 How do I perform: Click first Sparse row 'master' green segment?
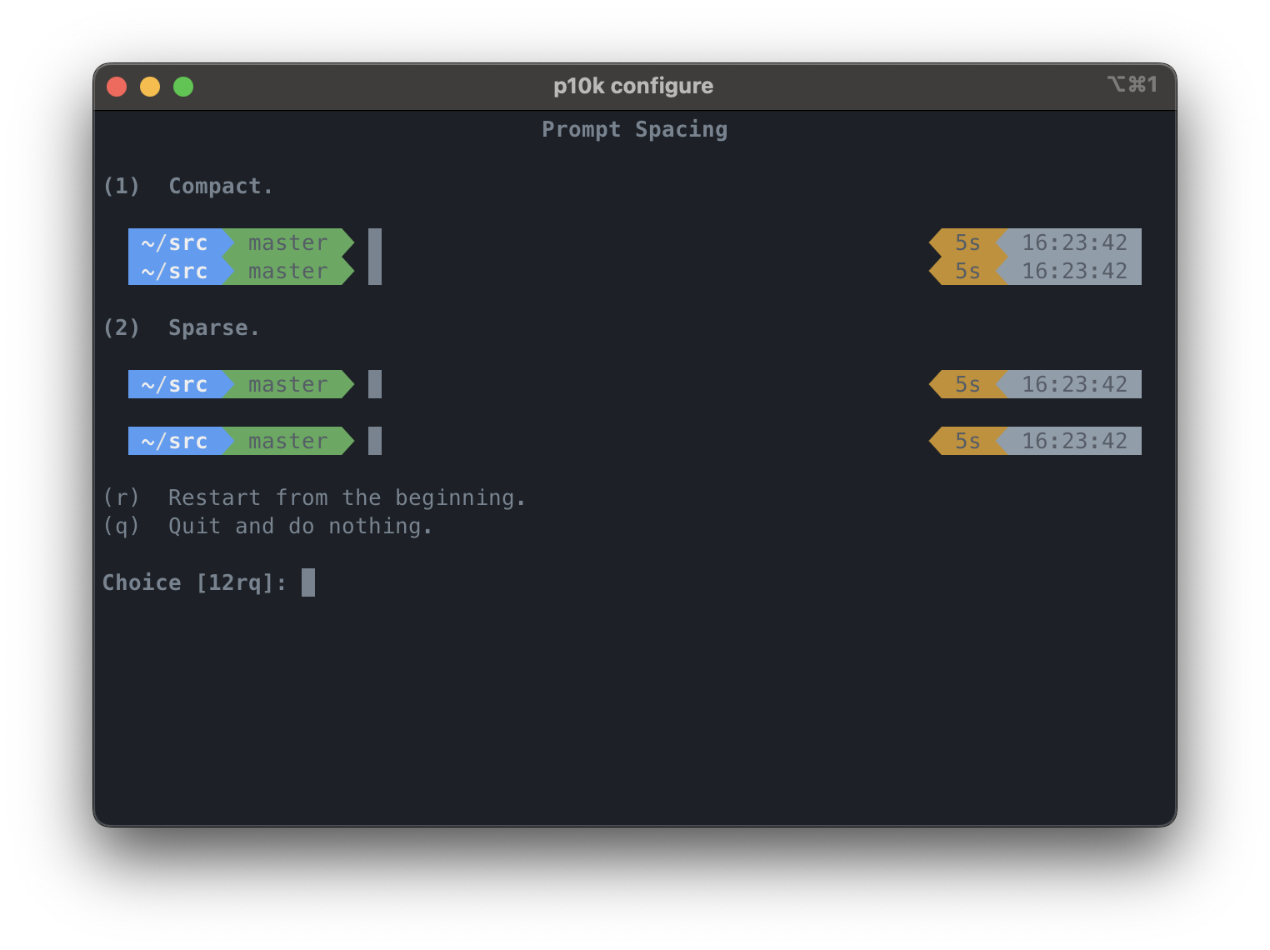point(288,384)
